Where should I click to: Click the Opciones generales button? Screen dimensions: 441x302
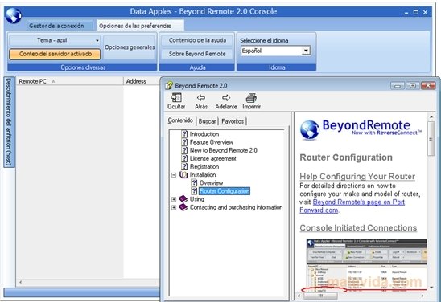130,47
